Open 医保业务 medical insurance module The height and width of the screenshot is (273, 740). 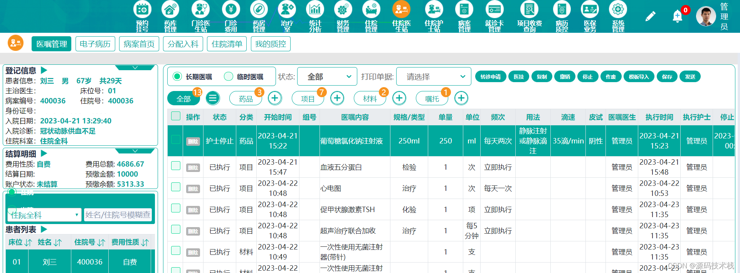590,16
